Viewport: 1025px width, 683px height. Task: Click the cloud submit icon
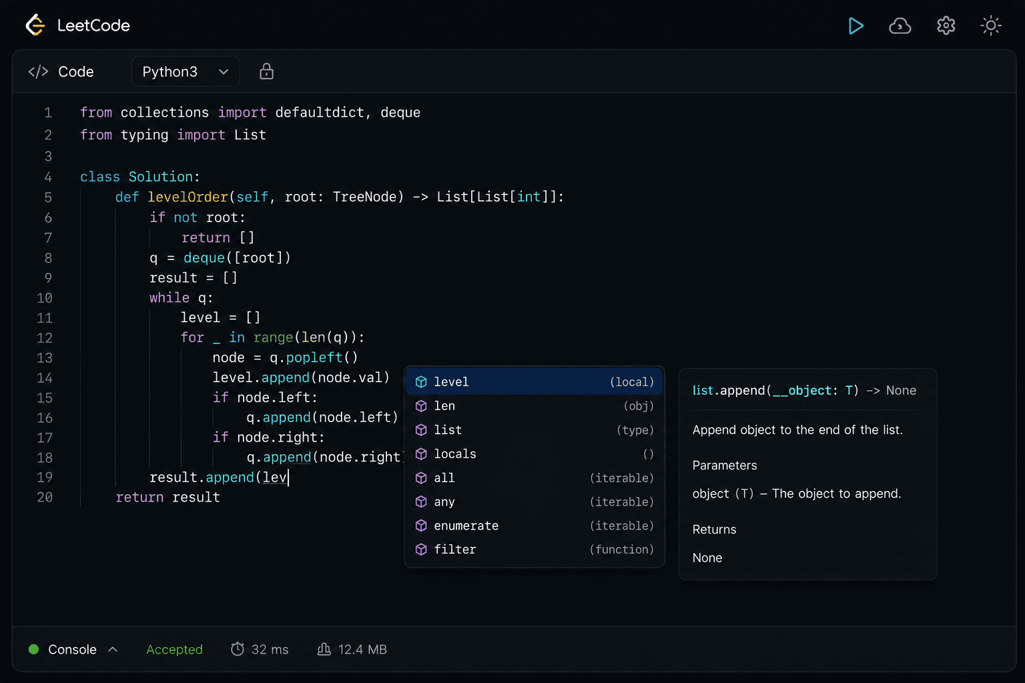[900, 26]
